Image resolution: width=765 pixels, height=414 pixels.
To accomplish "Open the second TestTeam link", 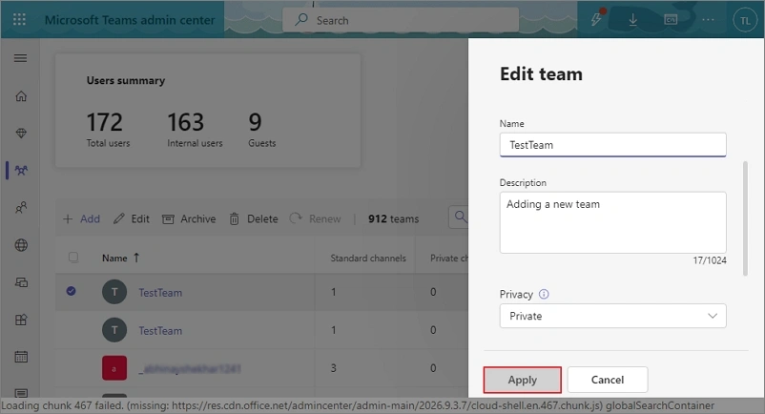I will pyautogui.click(x=160, y=331).
